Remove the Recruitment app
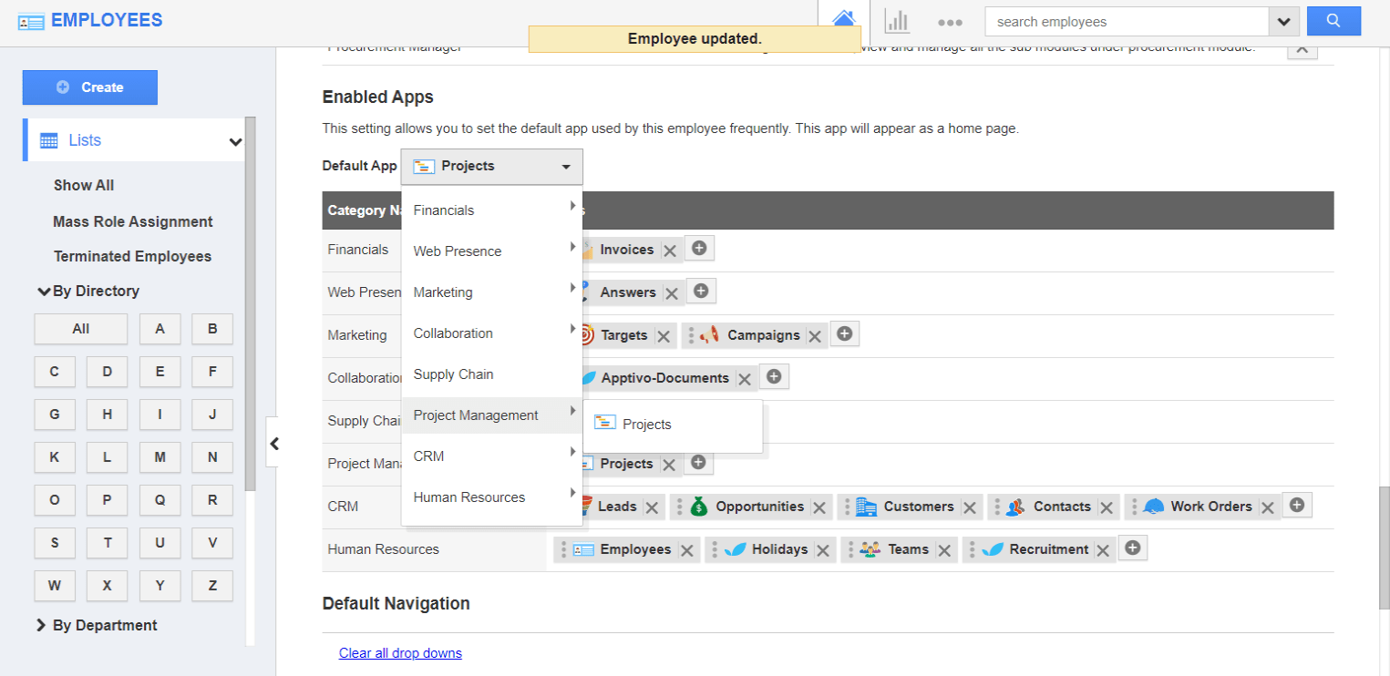Screen dimensions: 1390x676 pos(1103,550)
